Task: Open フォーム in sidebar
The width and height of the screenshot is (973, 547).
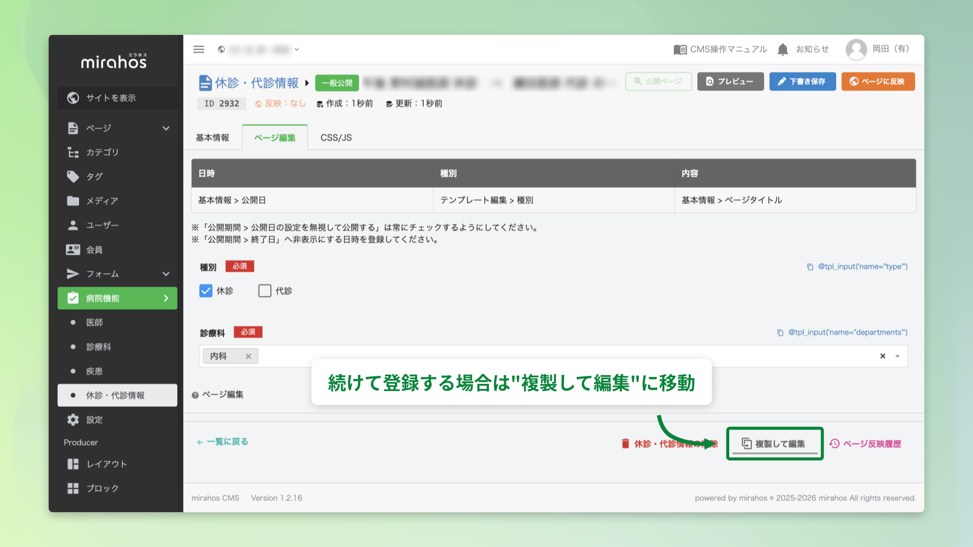Action: pyautogui.click(x=118, y=274)
